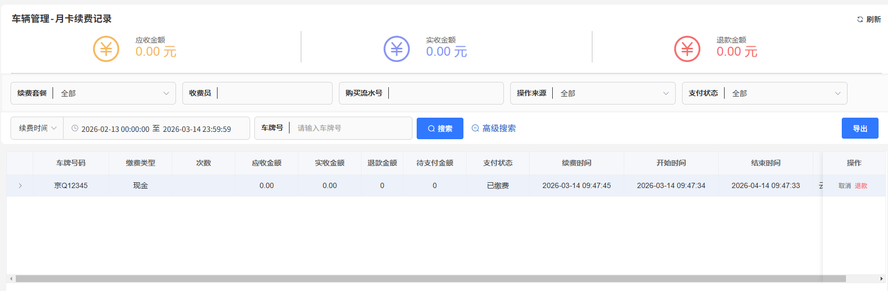Click the 实收金额 column header
Viewport: 888px width, 291px height.
point(329,163)
